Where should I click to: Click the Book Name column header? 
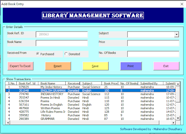[x=52, y=83]
